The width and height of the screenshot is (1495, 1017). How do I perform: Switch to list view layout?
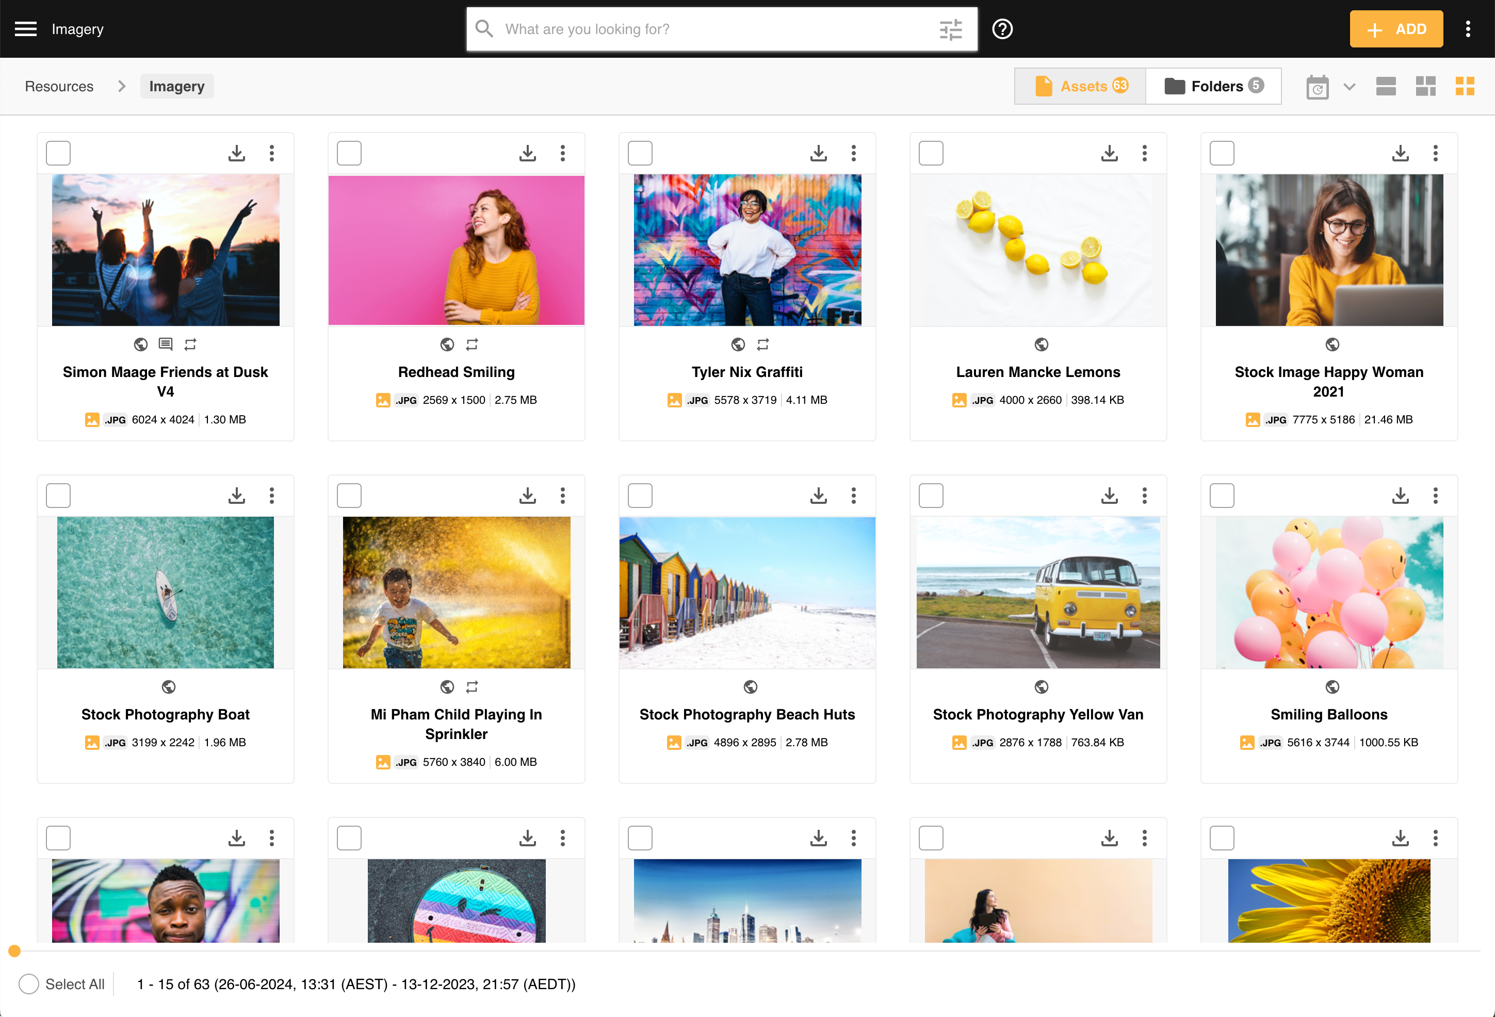click(x=1386, y=86)
